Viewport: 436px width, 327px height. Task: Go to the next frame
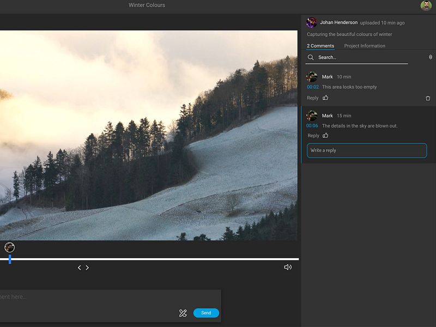87,268
